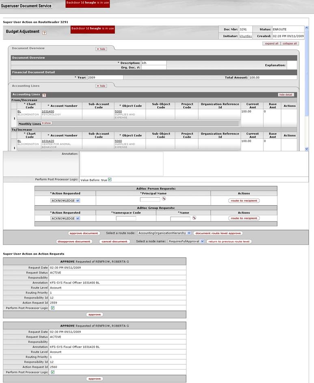Select annotation KFS-SYS Fiscal Officer 1031420 BL
Screen dimensions: 314x383
(75, 347)
